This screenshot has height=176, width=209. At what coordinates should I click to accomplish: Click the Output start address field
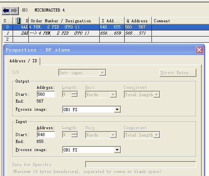tap(46, 94)
